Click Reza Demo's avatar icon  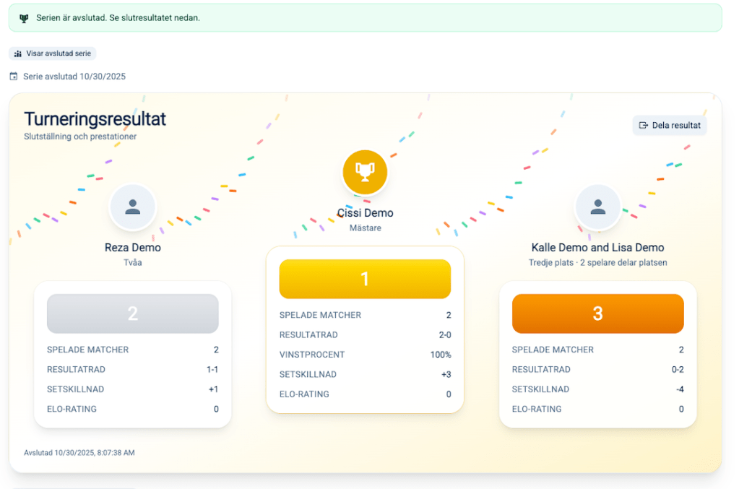click(132, 207)
